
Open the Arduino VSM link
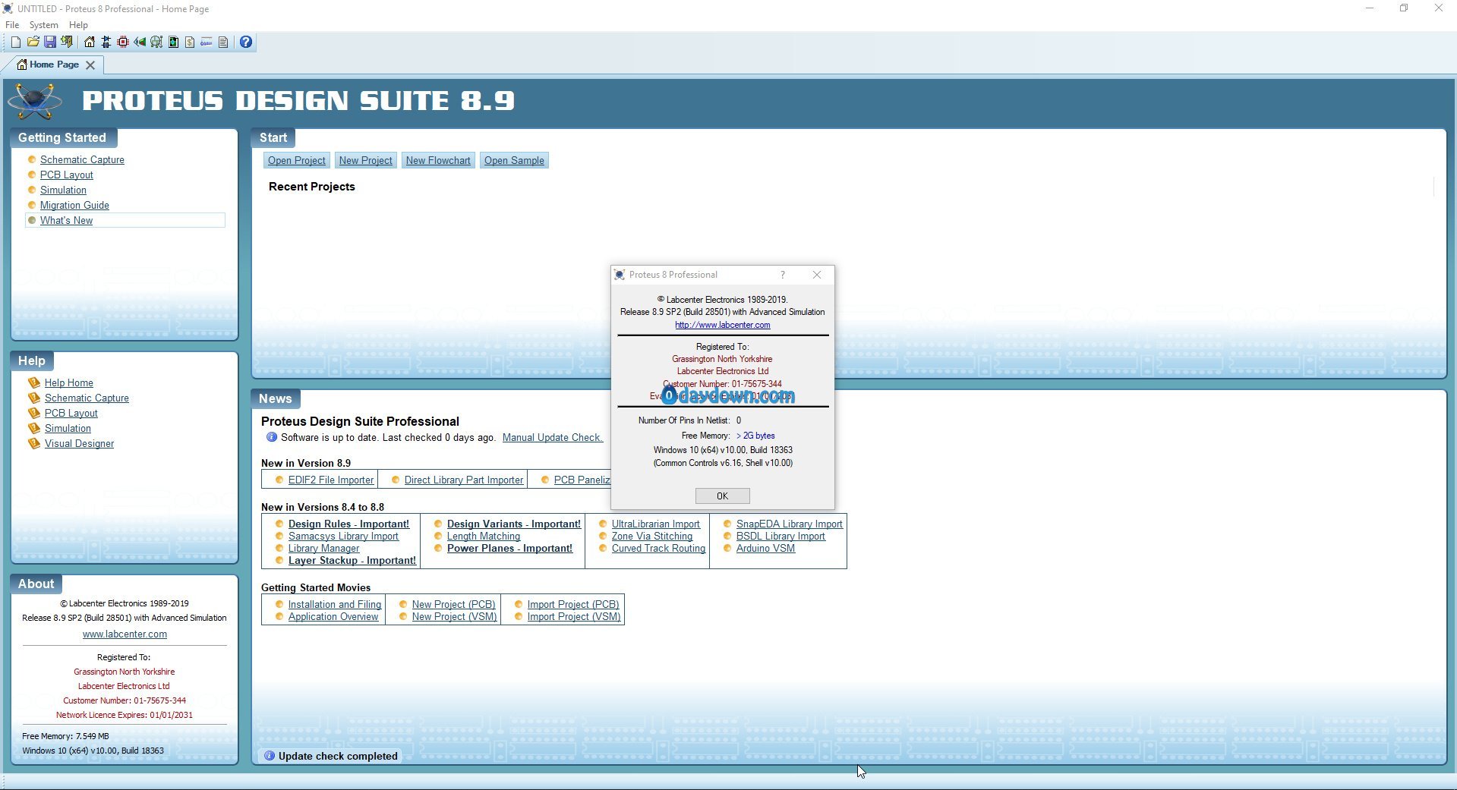coord(765,549)
